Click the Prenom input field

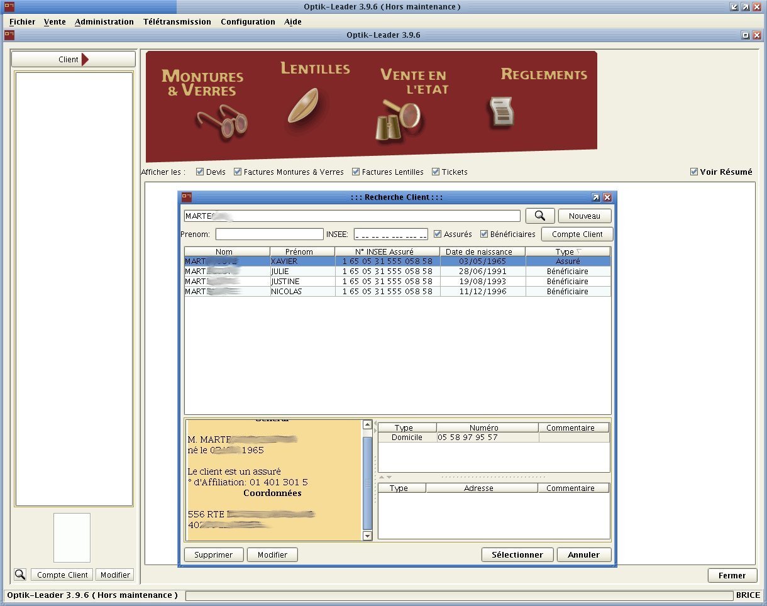pos(269,234)
